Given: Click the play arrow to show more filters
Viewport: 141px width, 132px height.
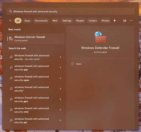Looking at the screenshot, I should (x=115, y=21).
